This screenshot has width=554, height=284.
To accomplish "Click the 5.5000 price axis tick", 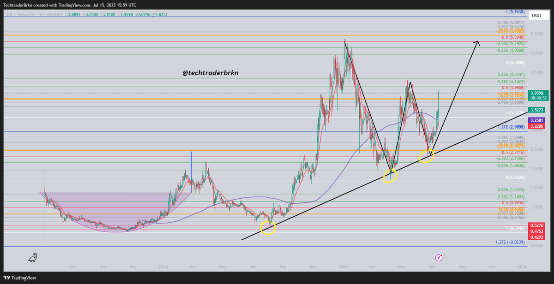I will pyautogui.click(x=536, y=35).
